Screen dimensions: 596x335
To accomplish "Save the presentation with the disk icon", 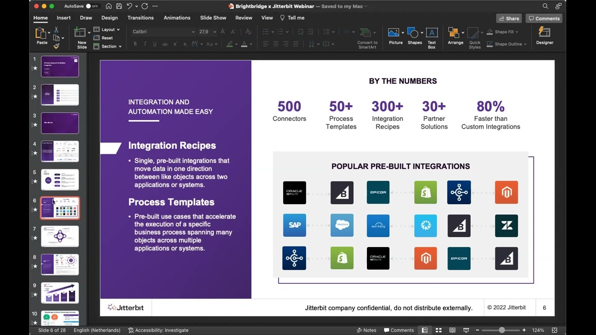I will [119, 6].
